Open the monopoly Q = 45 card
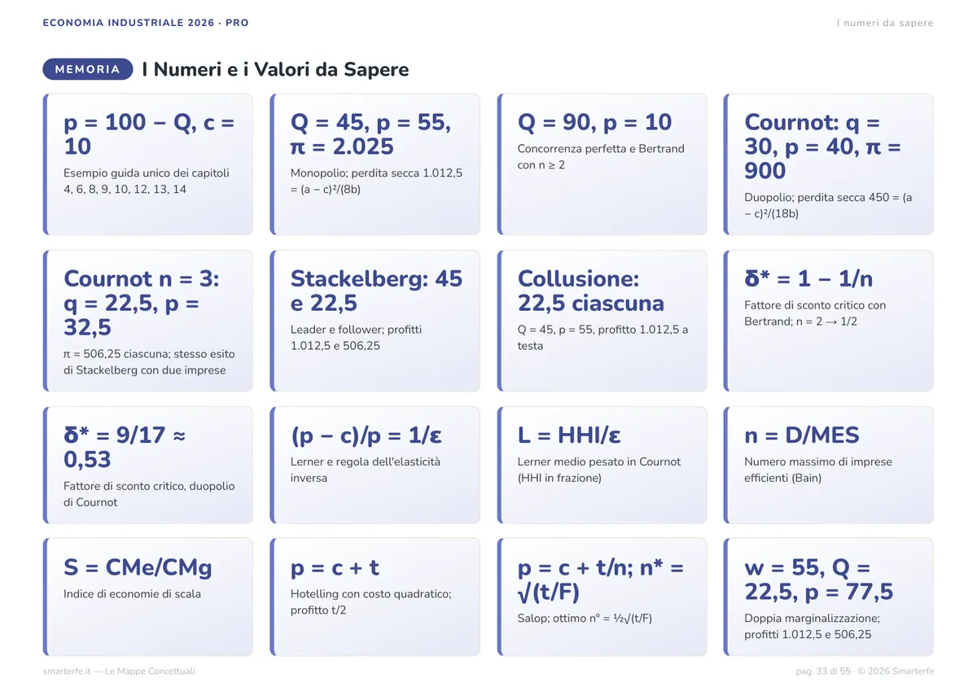 pos(375,164)
